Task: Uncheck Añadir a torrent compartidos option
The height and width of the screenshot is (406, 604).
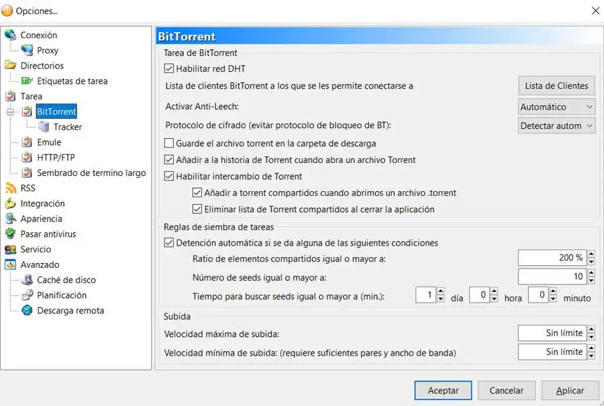Action: coord(197,193)
